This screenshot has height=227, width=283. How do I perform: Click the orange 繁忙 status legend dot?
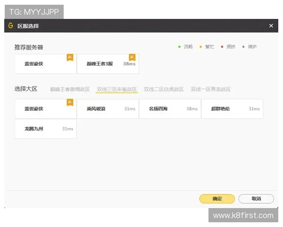point(200,47)
